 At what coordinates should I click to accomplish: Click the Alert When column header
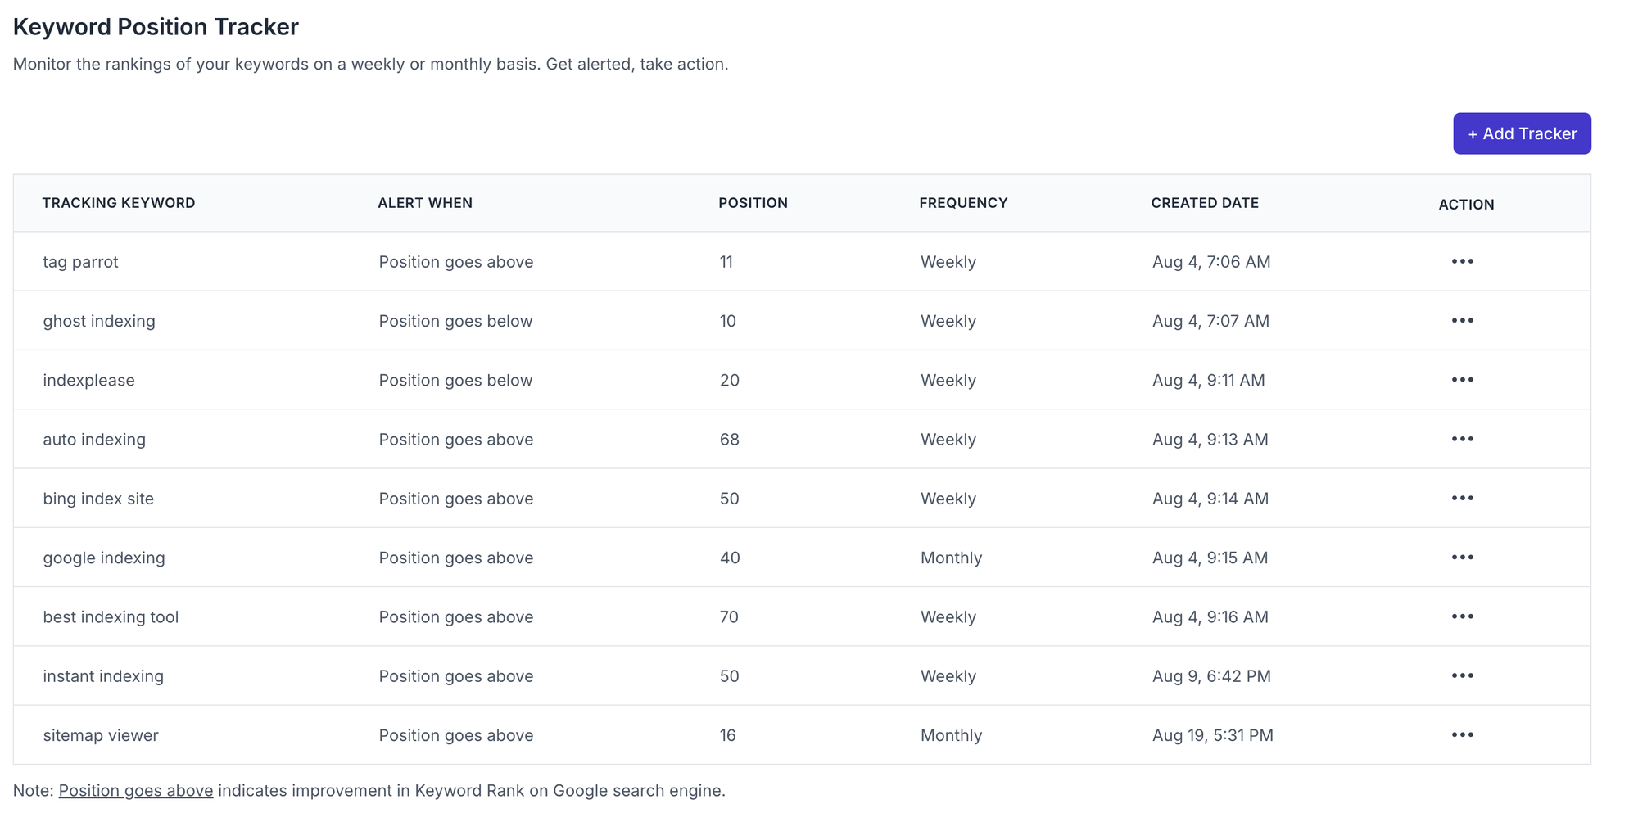pos(425,203)
